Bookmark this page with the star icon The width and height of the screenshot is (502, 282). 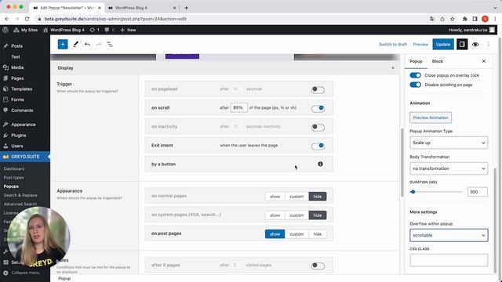pos(453,19)
